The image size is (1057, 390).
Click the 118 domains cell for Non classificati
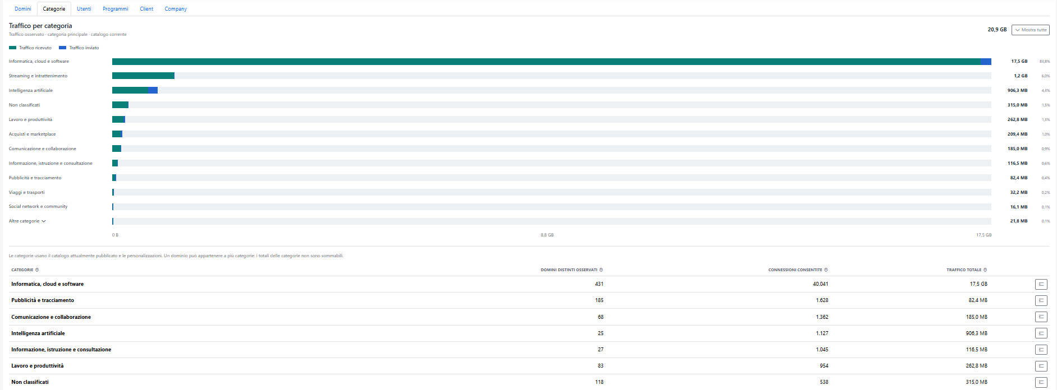coord(599,382)
